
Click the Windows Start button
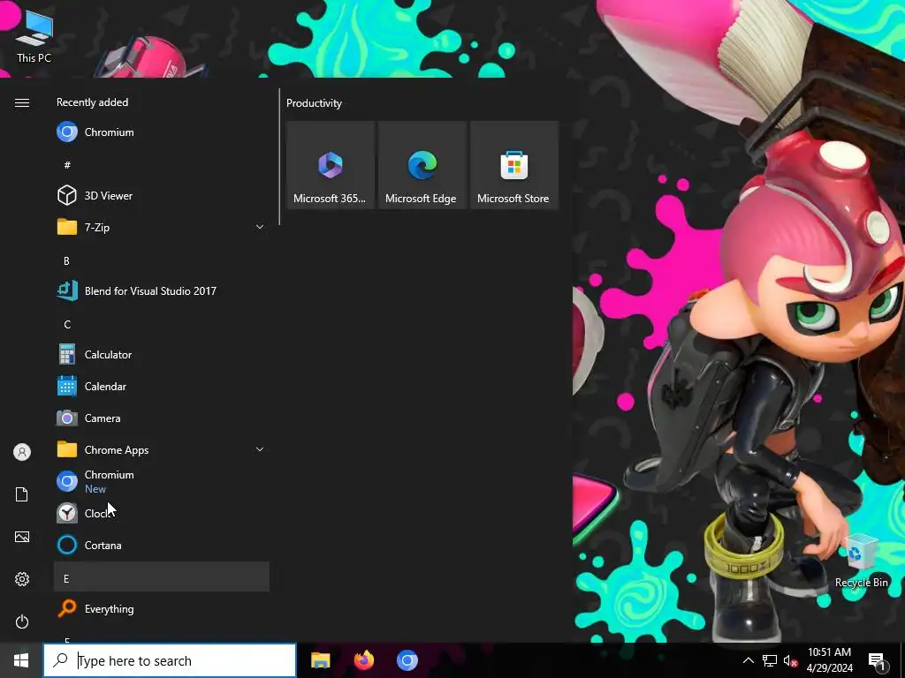(21, 660)
